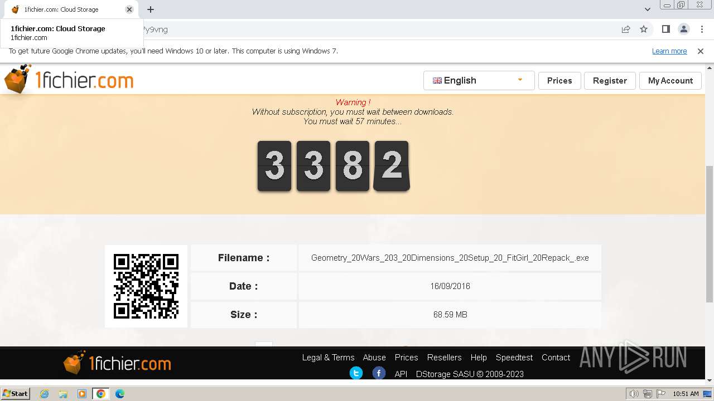Open the Resellers footer link

(444, 358)
